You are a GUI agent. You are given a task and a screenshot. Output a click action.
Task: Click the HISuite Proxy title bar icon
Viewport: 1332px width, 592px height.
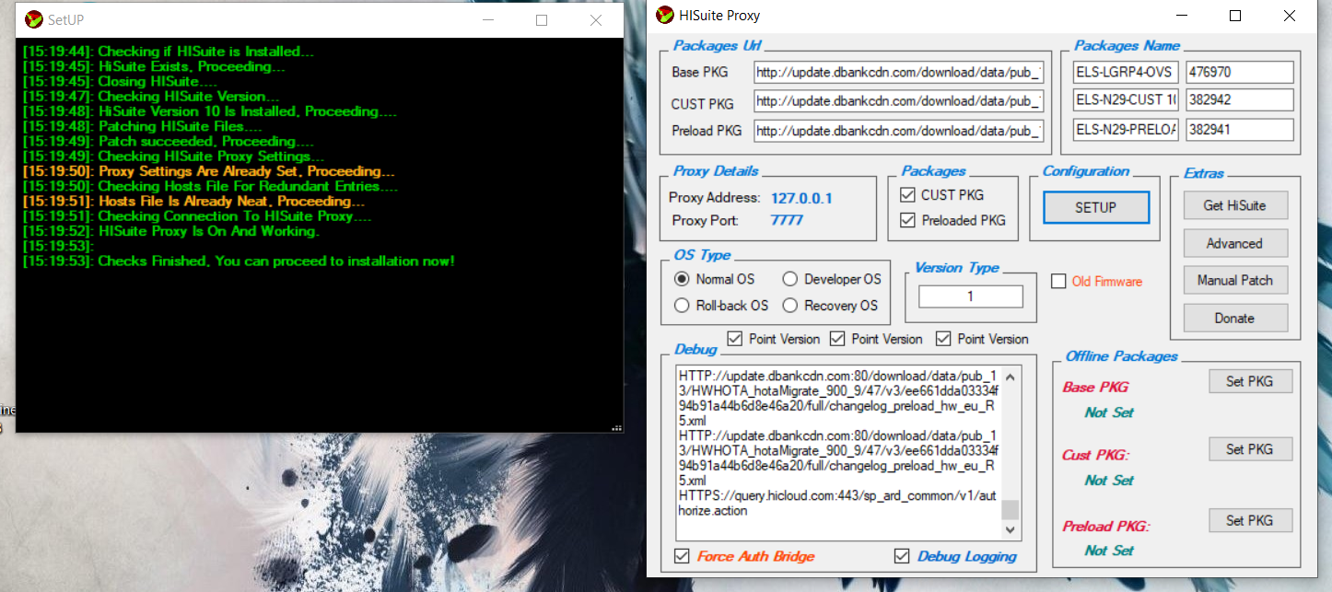(x=664, y=16)
